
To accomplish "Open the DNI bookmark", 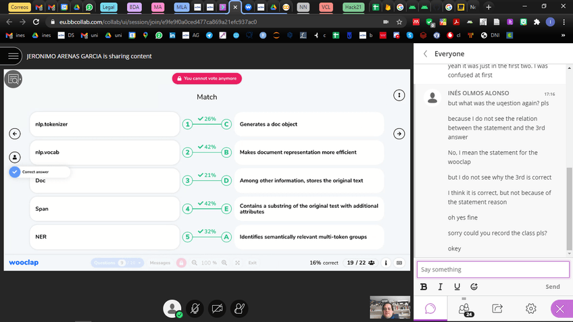I will (491, 35).
